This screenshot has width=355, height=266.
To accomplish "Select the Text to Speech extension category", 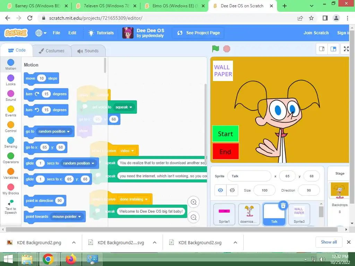I will tap(11, 207).
